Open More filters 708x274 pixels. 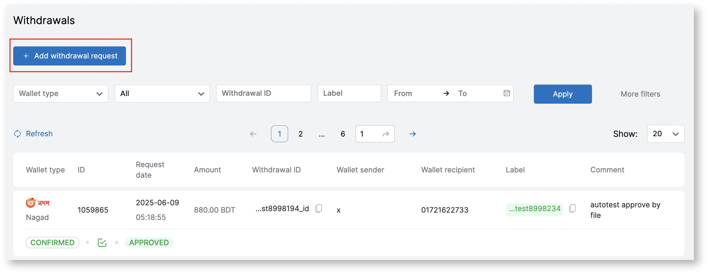pyautogui.click(x=640, y=94)
